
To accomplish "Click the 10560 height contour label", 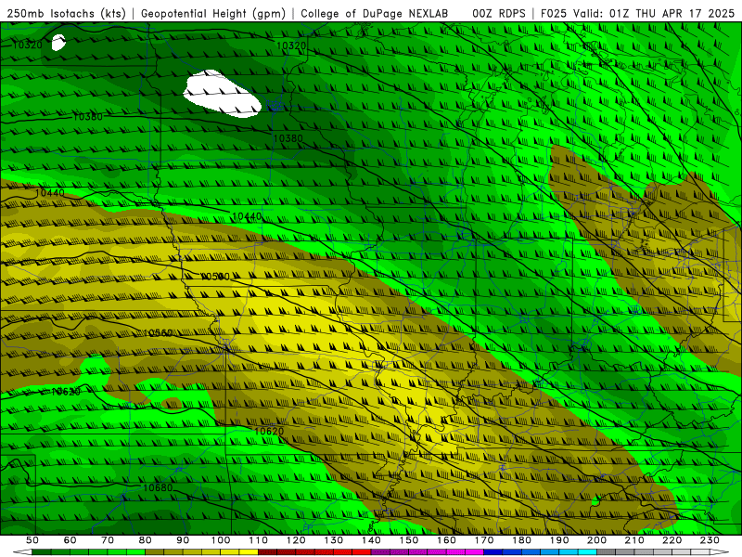I will pyautogui.click(x=158, y=333).
